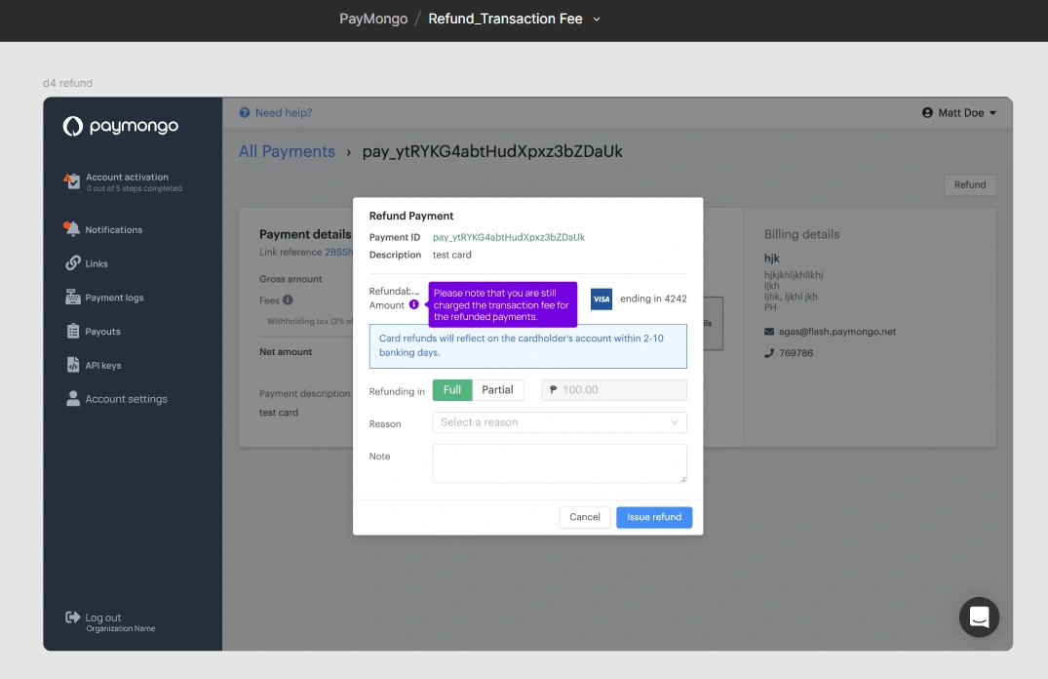This screenshot has height=679, width=1048.
Task: Click PayMongo in the top breadcrumb
Action: [373, 19]
